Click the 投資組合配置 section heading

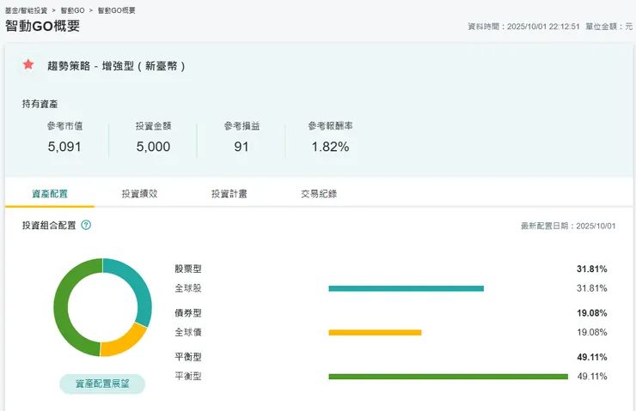click(49, 225)
